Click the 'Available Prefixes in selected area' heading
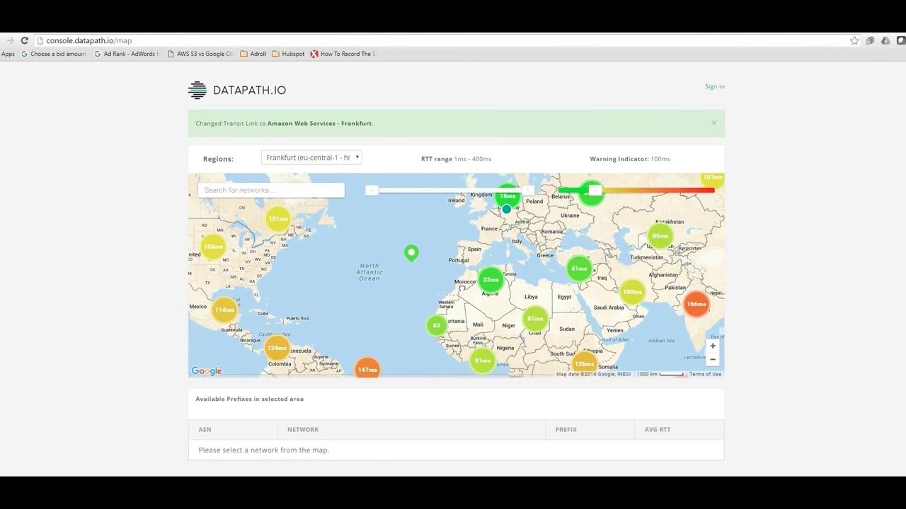This screenshot has height=509, width=906. (x=249, y=399)
